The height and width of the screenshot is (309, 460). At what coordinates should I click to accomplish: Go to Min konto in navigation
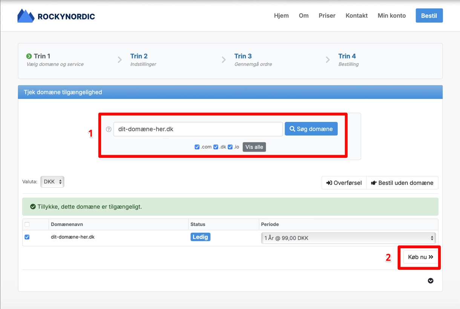(x=391, y=15)
